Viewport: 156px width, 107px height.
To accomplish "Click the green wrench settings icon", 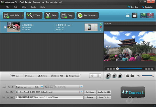I will pos(101,24).
